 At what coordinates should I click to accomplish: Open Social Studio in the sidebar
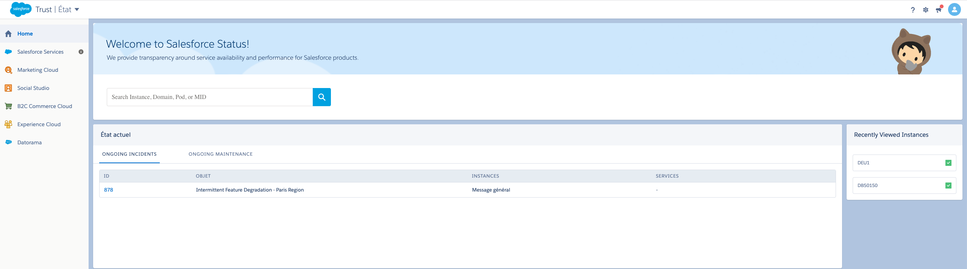33,88
